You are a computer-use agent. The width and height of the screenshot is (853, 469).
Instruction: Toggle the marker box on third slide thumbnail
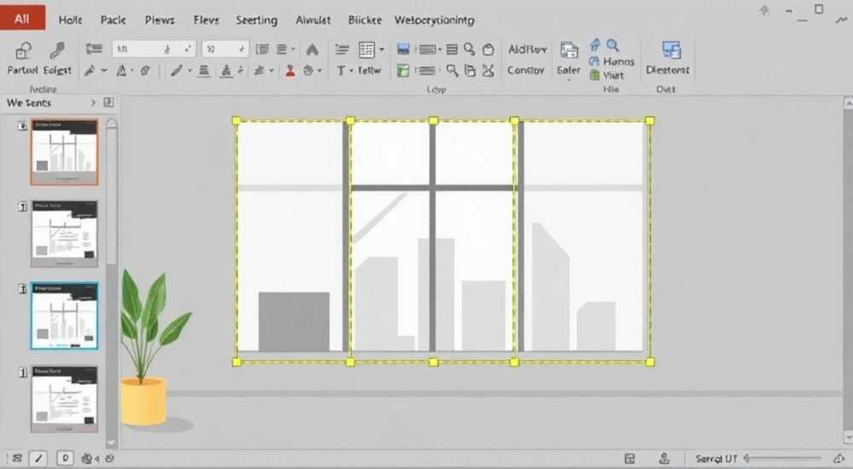tap(22, 289)
